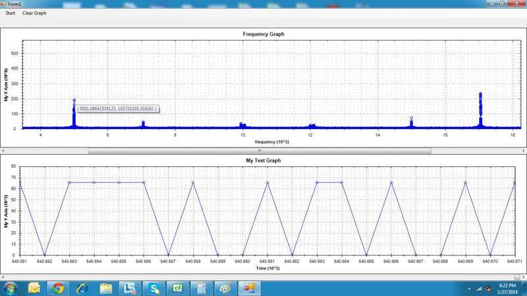The width and height of the screenshot is (527, 296).
Task: Click the tallest peak near frequency 17
Action: click(x=480, y=95)
